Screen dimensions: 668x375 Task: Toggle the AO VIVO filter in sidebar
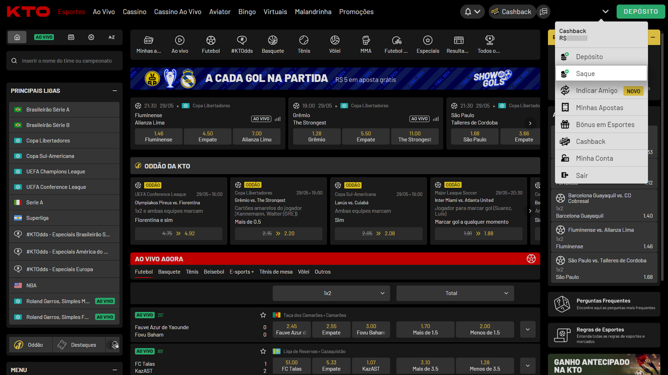pos(44,37)
